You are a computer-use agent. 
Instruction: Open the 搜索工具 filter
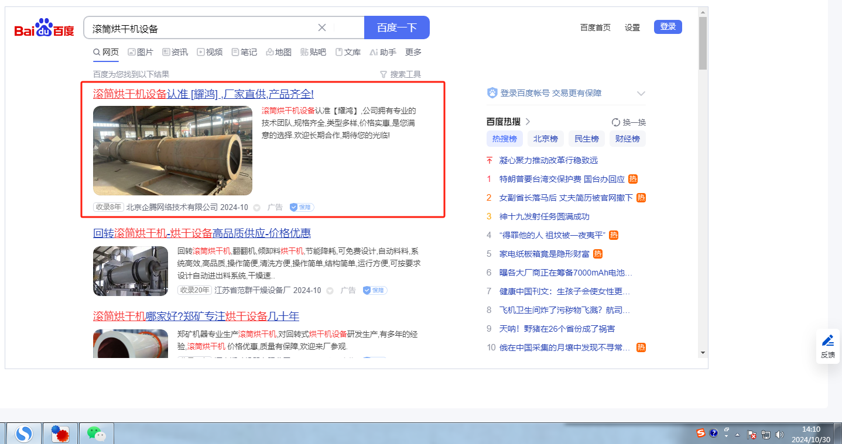[401, 74]
